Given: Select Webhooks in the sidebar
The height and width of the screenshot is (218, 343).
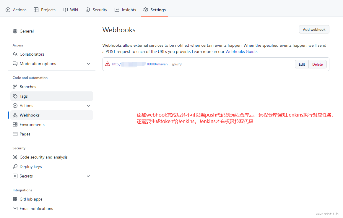Looking at the screenshot, I should click(52, 115).
